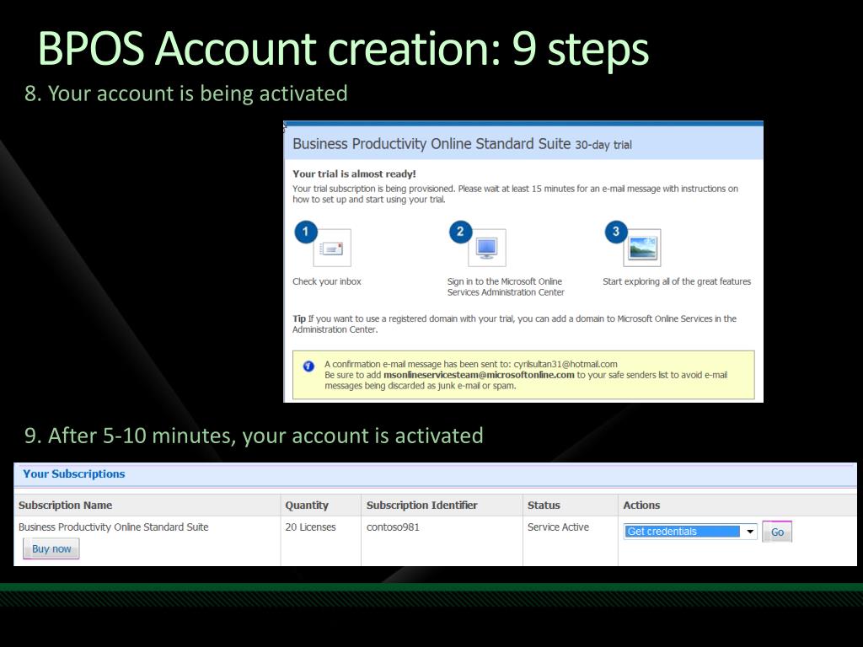Screen dimensions: 863x647
Task: Click the contoso981 identifier cell
Action: coord(393,527)
